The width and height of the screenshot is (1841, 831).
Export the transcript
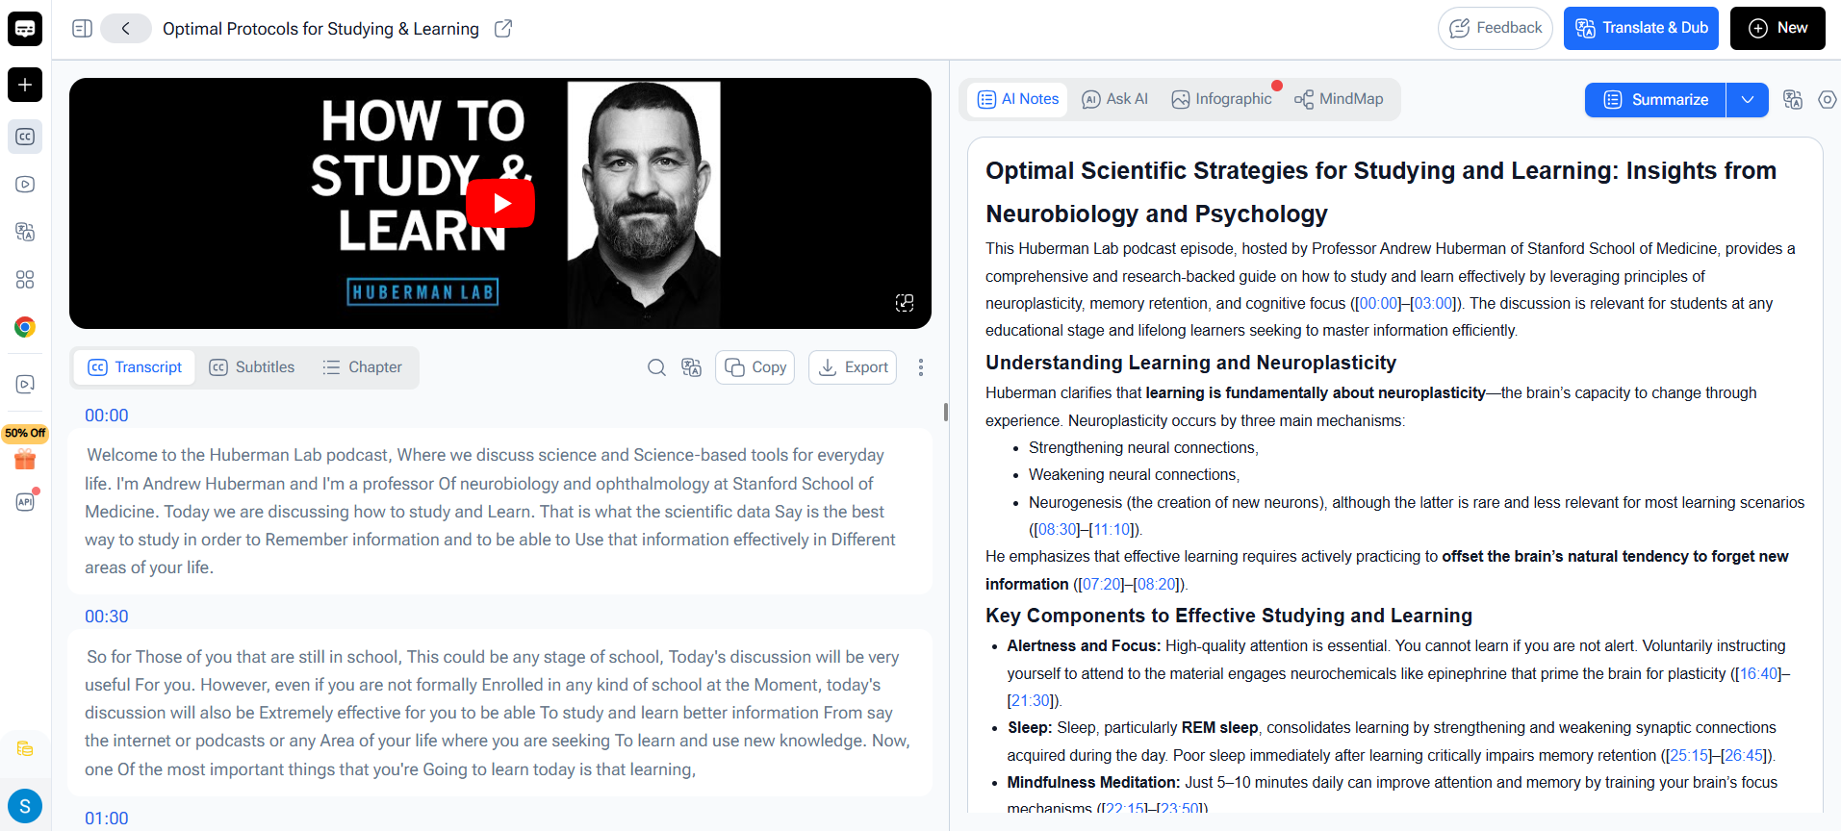tap(853, 367)
